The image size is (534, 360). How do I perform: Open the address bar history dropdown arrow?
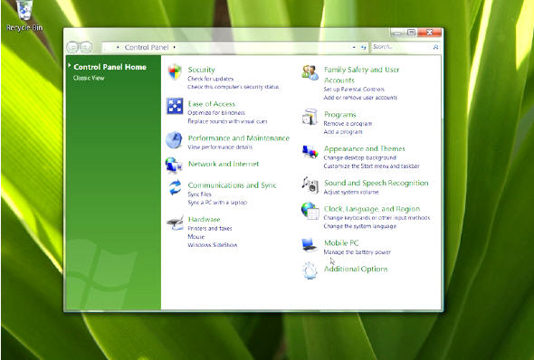(354, 47)
